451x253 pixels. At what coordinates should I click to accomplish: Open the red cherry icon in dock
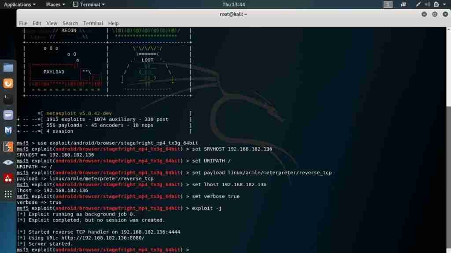click(8, 178)
